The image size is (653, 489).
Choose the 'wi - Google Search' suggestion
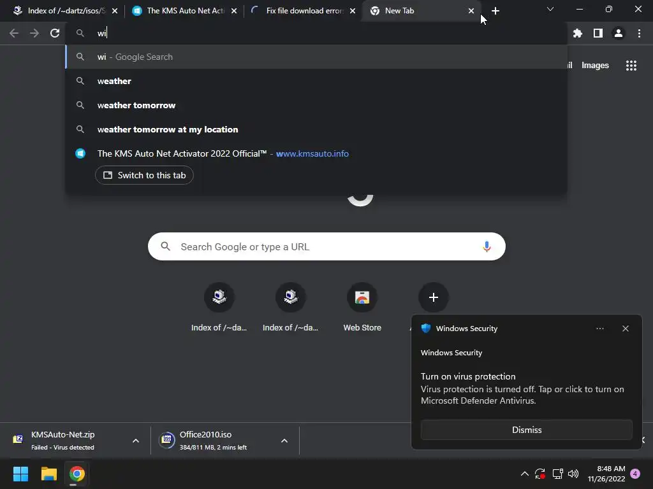316,57
